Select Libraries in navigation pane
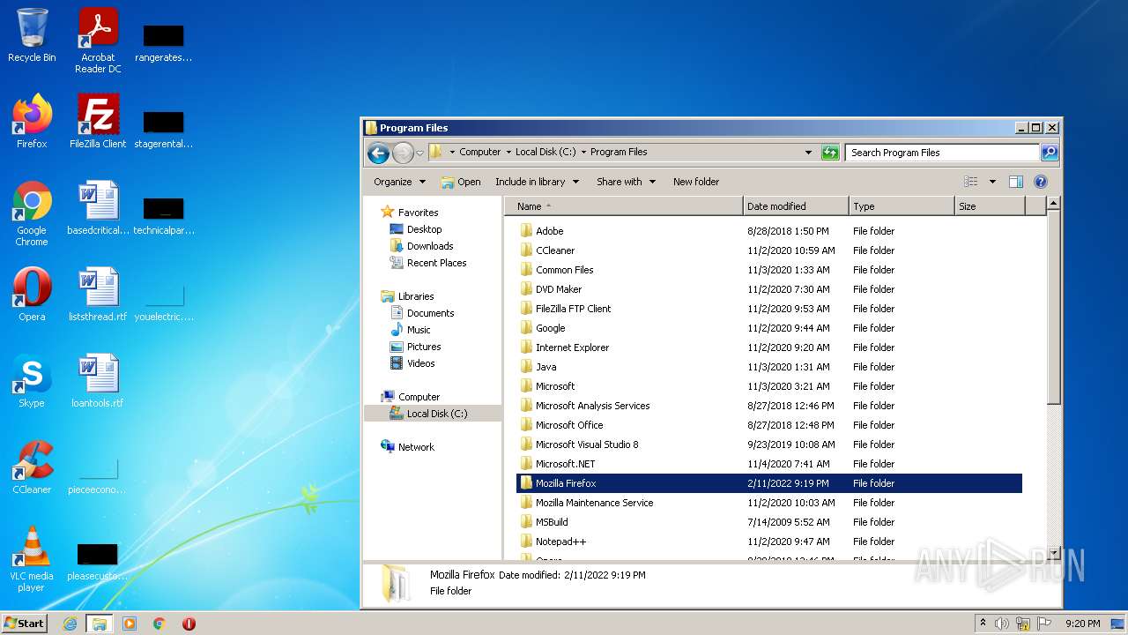Screen dimensions: 1128x635 coord(415,296)
